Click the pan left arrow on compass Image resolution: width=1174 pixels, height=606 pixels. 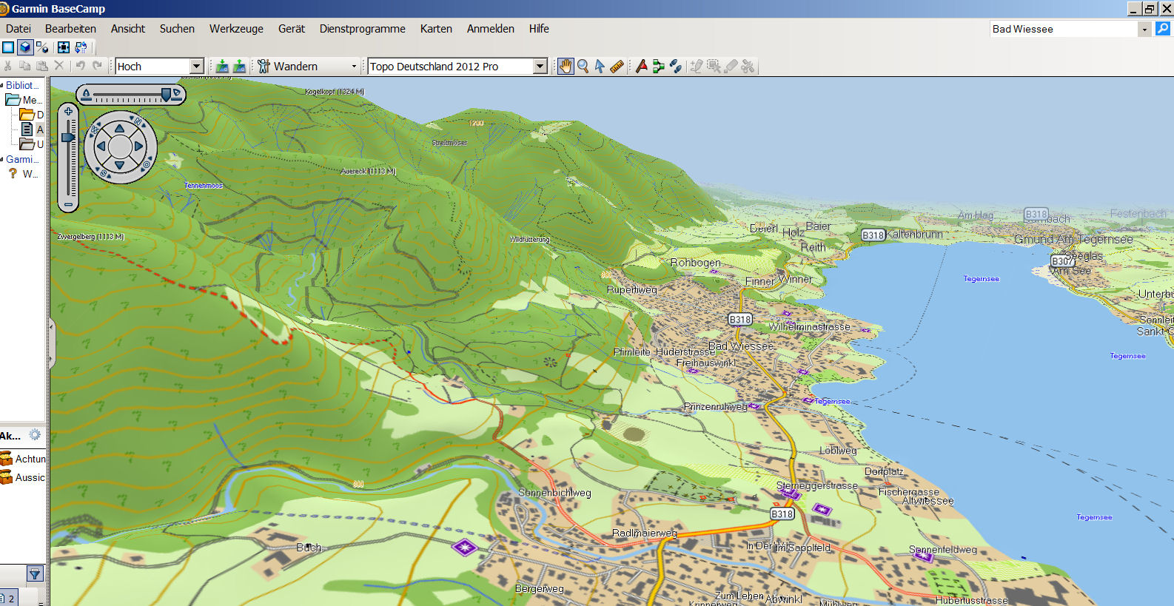(x=101, y=147)
